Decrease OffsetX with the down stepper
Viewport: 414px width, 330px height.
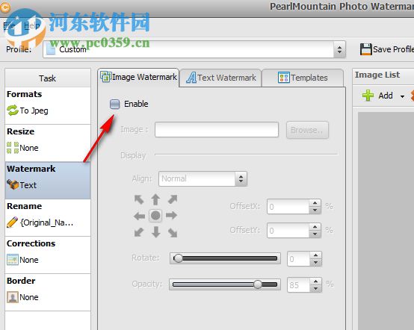pyautogui.click(x=315, y=211)
